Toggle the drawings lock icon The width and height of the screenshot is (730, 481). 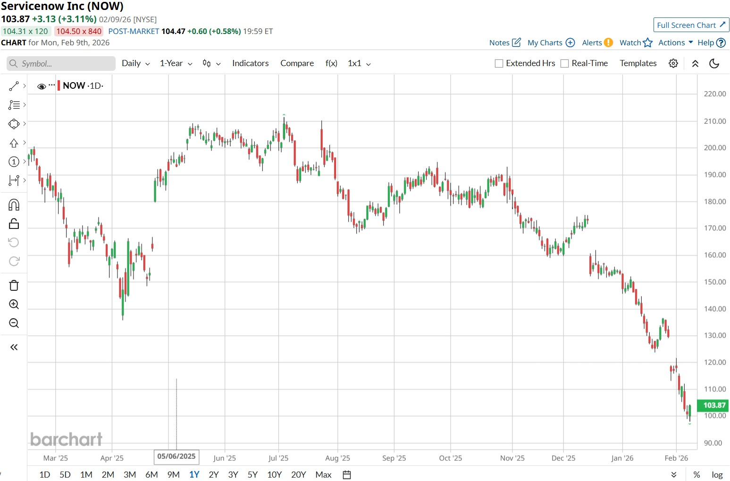click(x=14, y=224)
